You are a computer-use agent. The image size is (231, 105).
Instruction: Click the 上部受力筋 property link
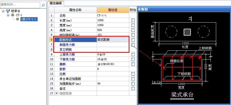point(67,54)
